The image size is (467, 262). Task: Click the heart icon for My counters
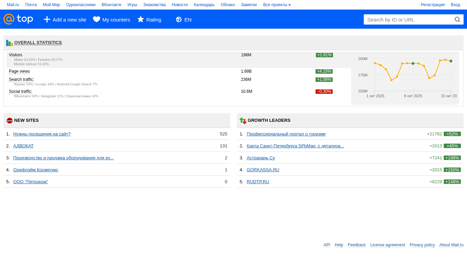click(x=96, y=19)
